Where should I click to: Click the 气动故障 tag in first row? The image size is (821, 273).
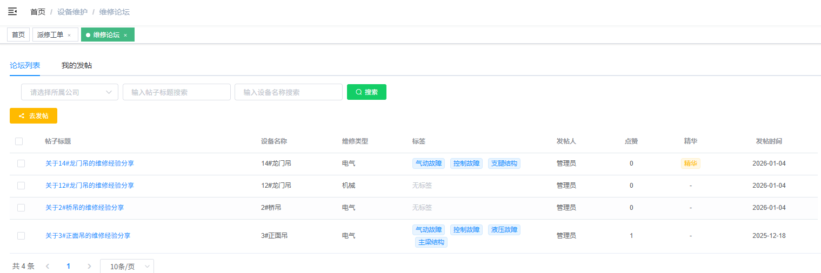428,163
